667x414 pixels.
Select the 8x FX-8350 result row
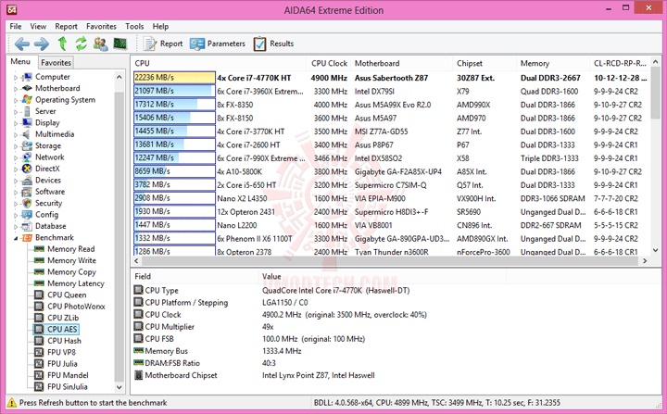pyautogui.click(x=391, y=105)
